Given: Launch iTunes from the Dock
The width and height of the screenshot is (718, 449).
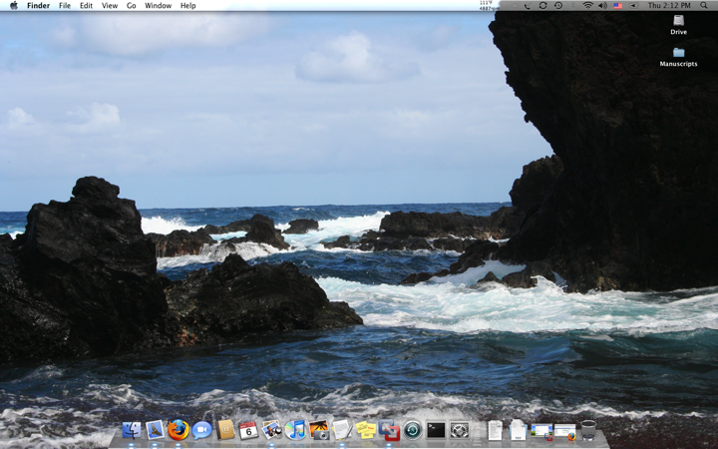Looking at the screenshot, I should (295, 430).
